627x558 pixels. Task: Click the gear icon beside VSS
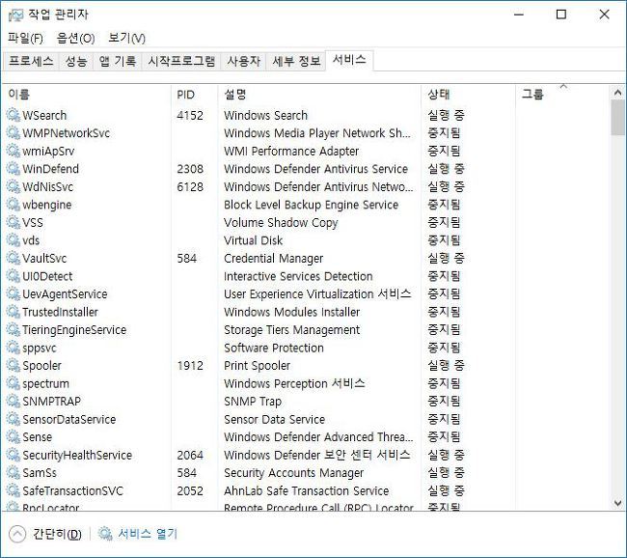tap(14, 223)
